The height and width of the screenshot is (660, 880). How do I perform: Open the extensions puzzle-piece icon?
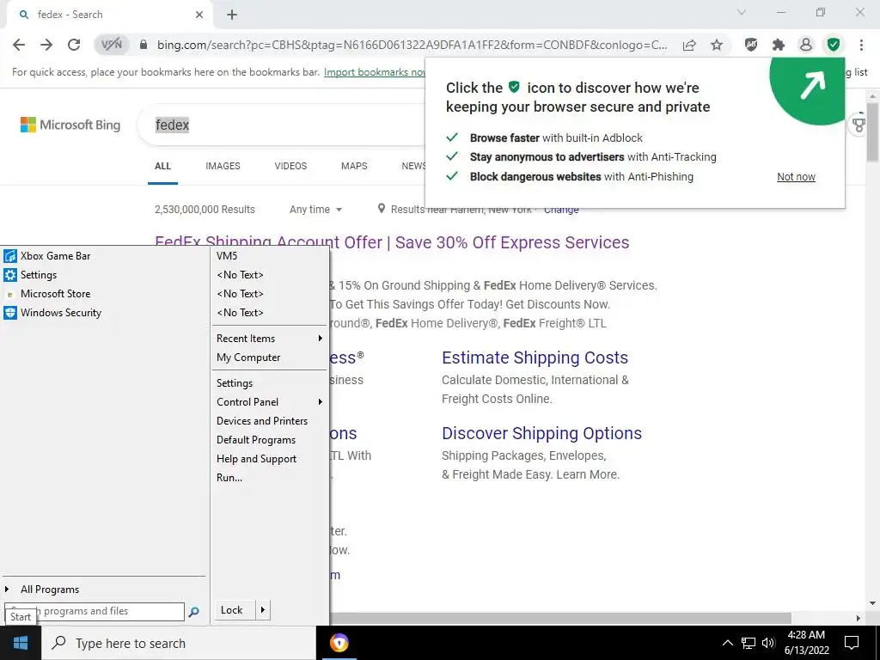779,45
